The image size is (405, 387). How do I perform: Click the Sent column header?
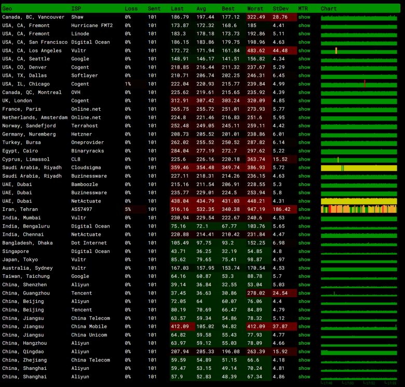pyautogui.click(x=154, y=8)
